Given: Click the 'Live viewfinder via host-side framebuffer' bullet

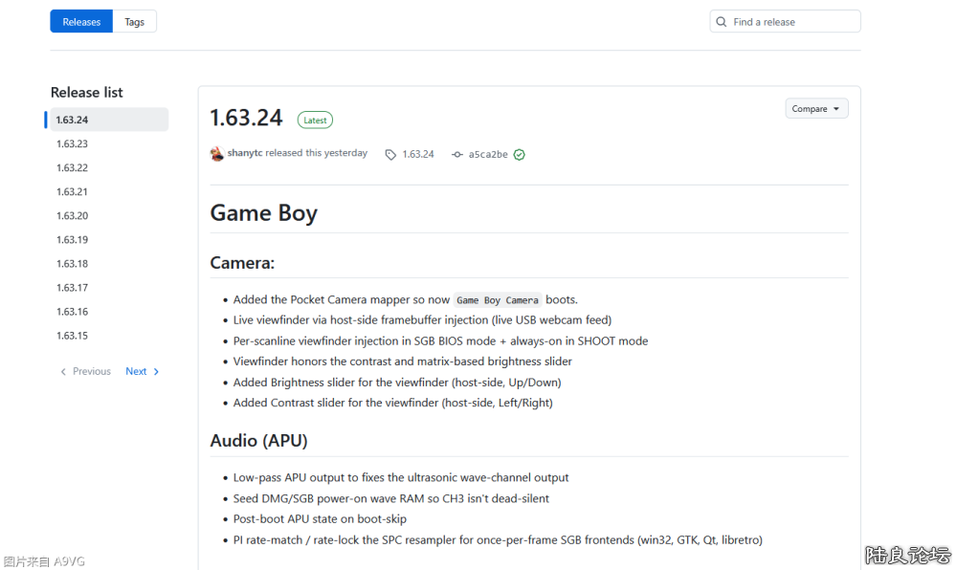Looking at the screenshot, I should tap(422, 320).
